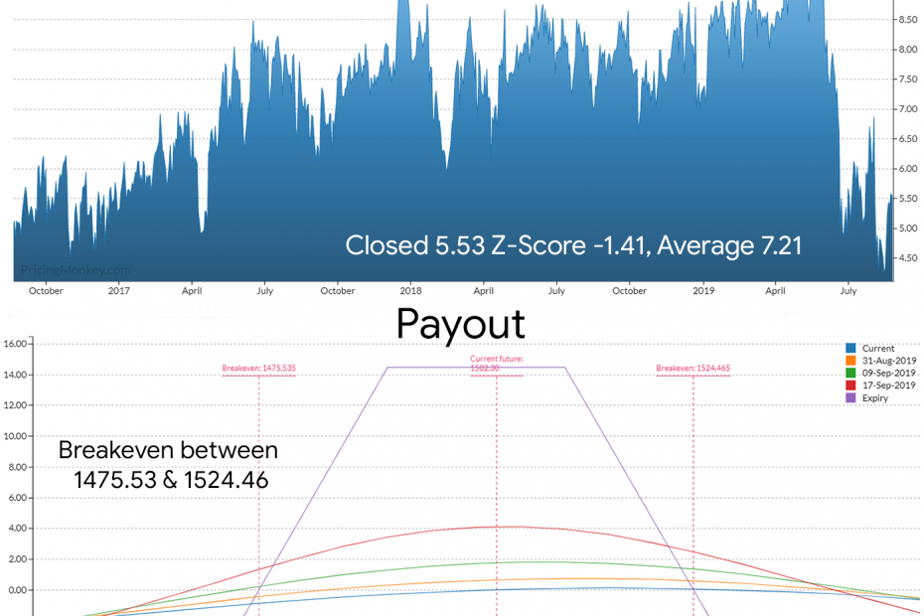Toggle the 09-Sep-2019 legend swatch
Screen dimensions: 924x616
(x=850, y=374)
